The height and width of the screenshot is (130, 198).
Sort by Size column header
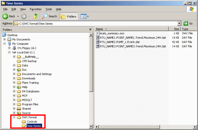[x=175, y=29]
